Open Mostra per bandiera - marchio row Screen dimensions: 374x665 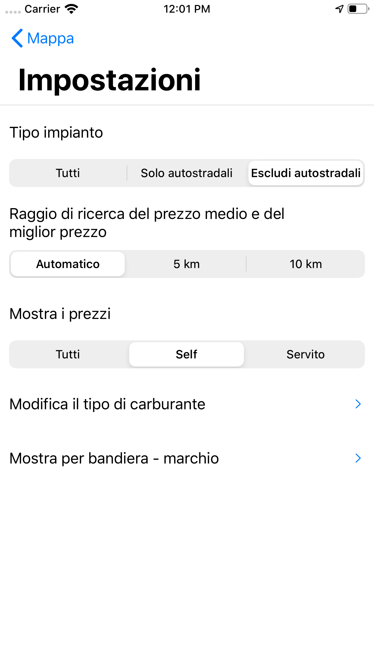[114, 458]
